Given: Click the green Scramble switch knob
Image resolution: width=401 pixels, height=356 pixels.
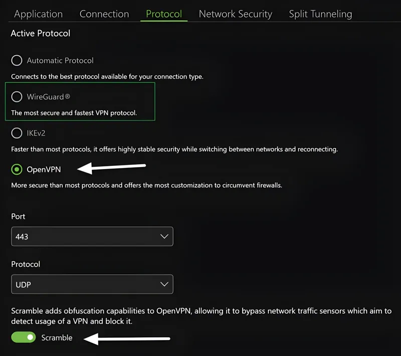Looking at the screenshot, I should (29, 337).
